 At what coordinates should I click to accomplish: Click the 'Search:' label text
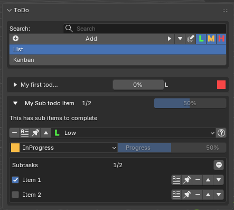pos(20,29)
